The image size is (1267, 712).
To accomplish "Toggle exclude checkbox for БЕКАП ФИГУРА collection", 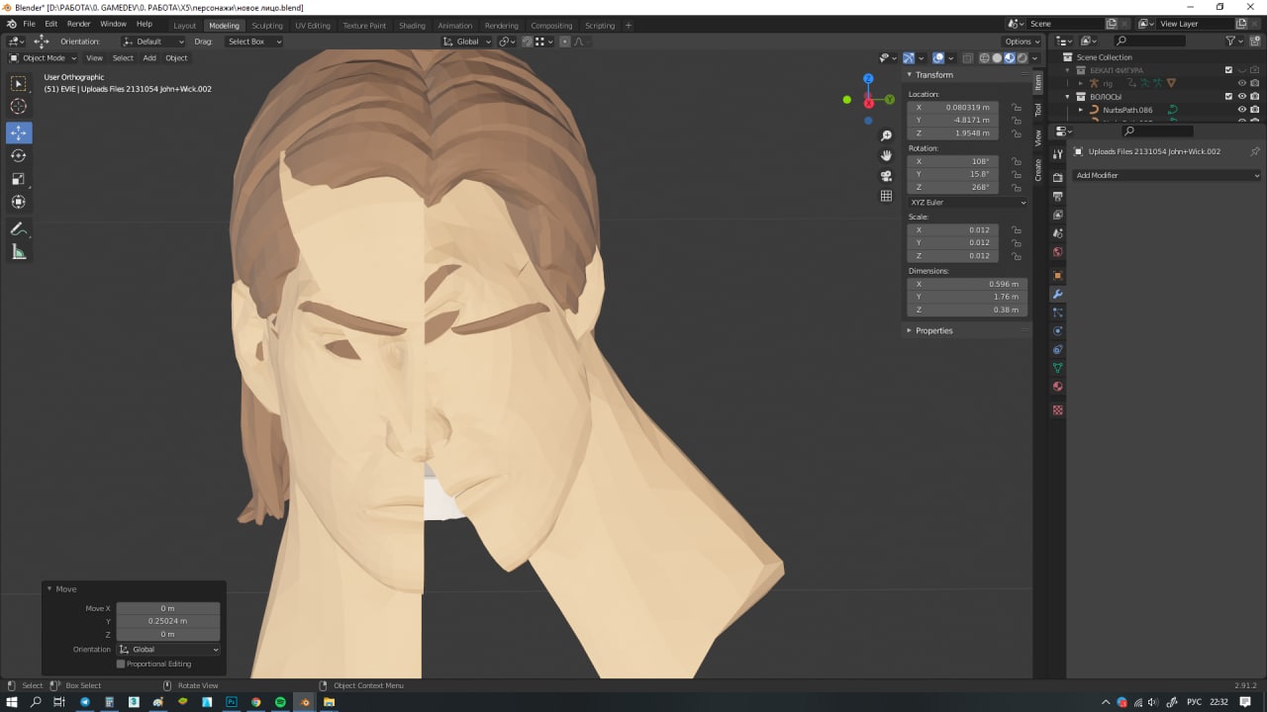I will pos(1228,70).
